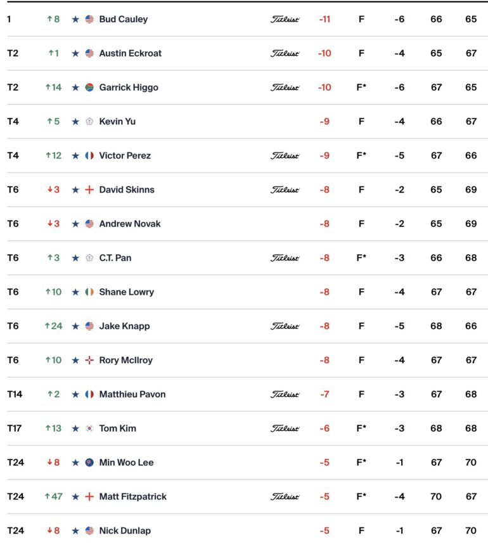Open Nick Dunlap's player details
488x547 pixels.
point(125,531)
